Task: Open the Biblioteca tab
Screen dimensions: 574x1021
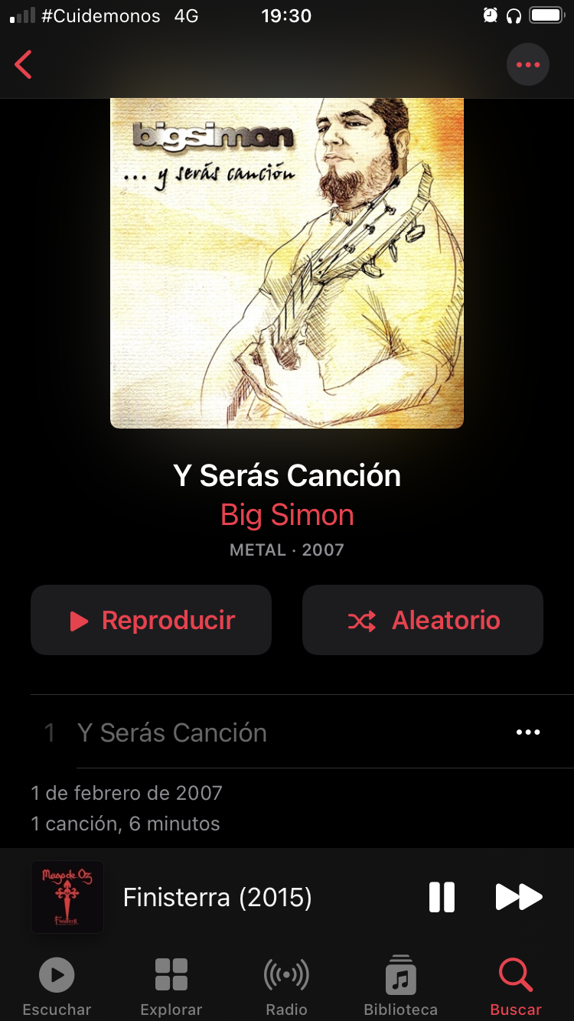Action: pyautogui.click(x=401, y=987)
